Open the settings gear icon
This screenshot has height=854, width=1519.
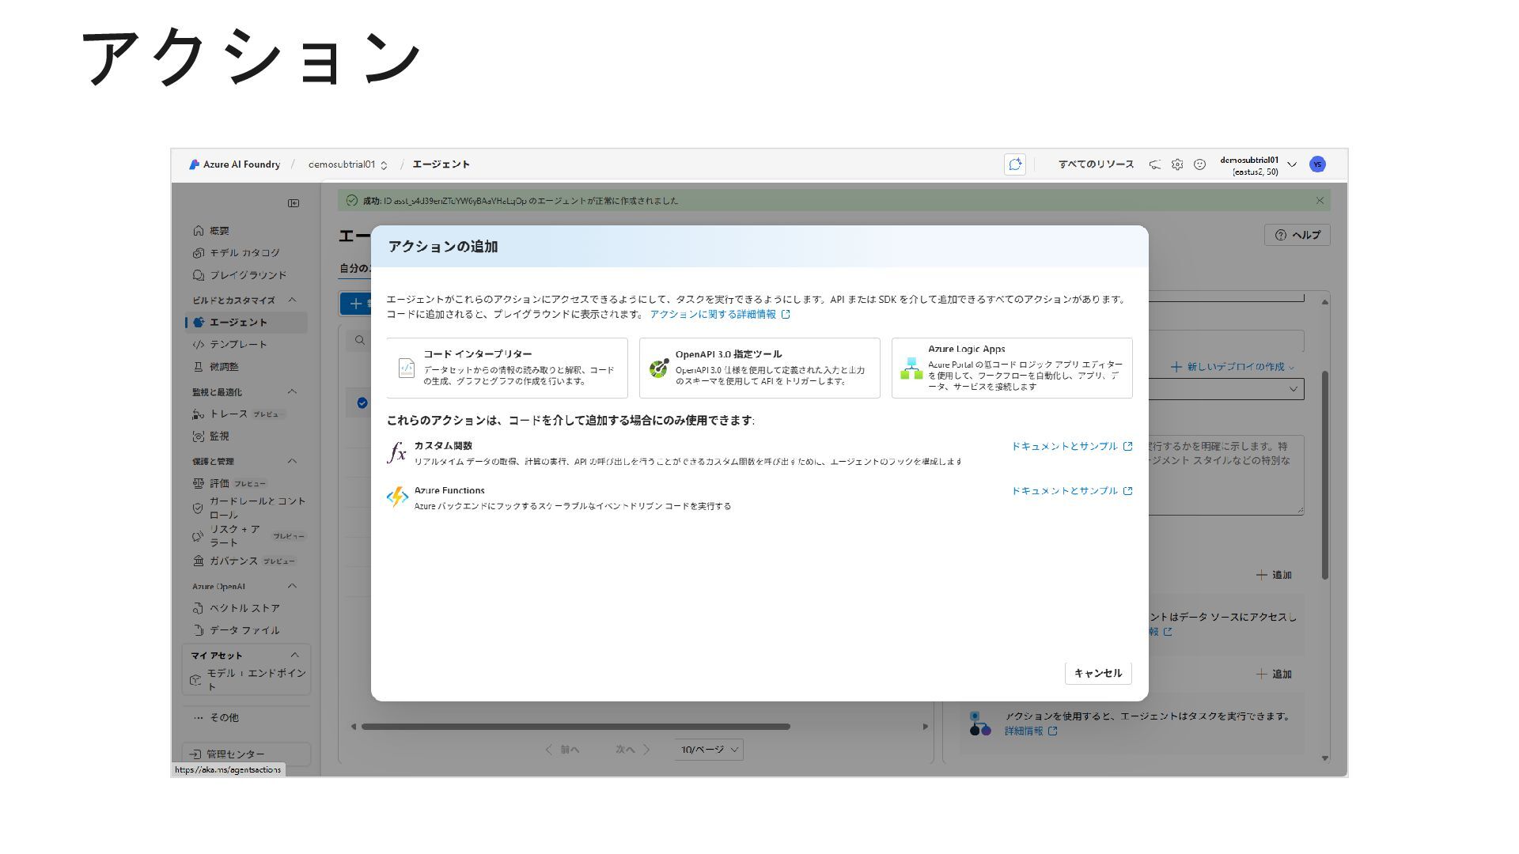tap(1177, 164)
